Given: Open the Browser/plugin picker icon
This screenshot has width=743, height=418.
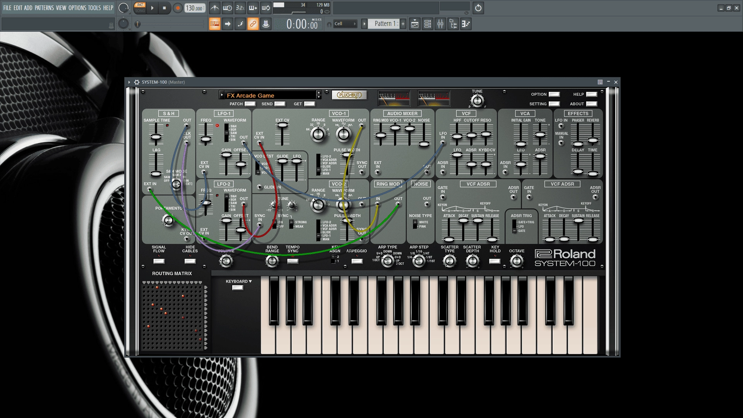Looking at the screenshot, I should [x=453, y=24].
